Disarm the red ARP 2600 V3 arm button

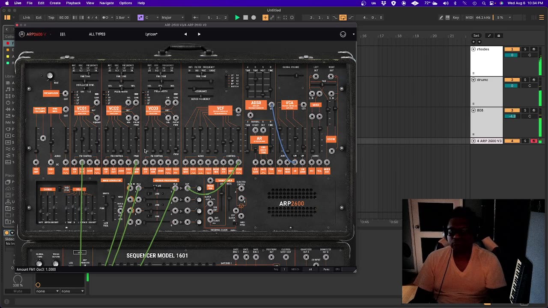pos(534,141)
